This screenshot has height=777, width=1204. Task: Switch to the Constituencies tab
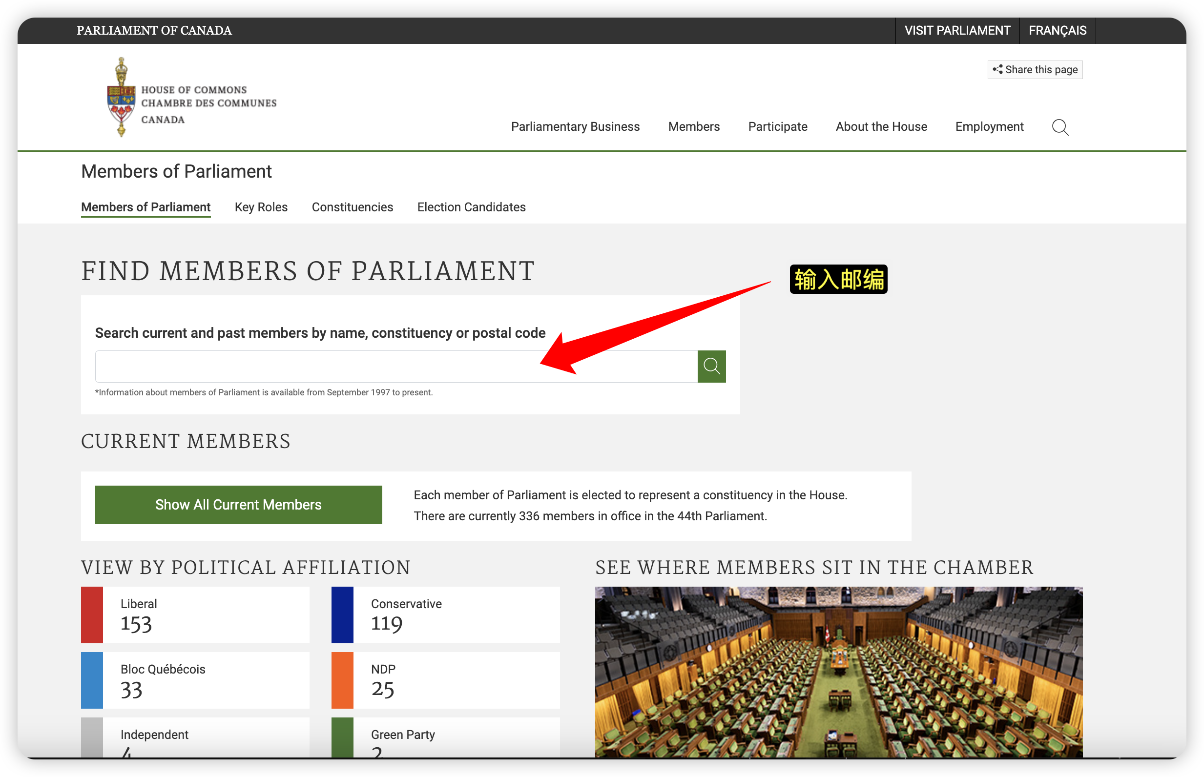pos(352,207)
